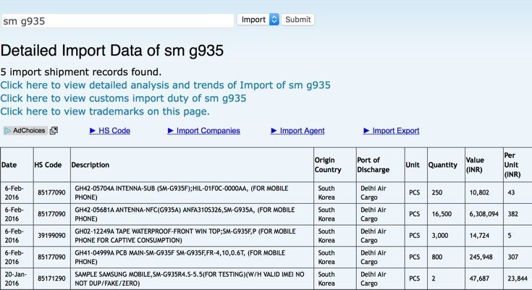Viewport: 532px width, 290px height.
Task: Click quantity value 250
Action: [x=437, y=192]
